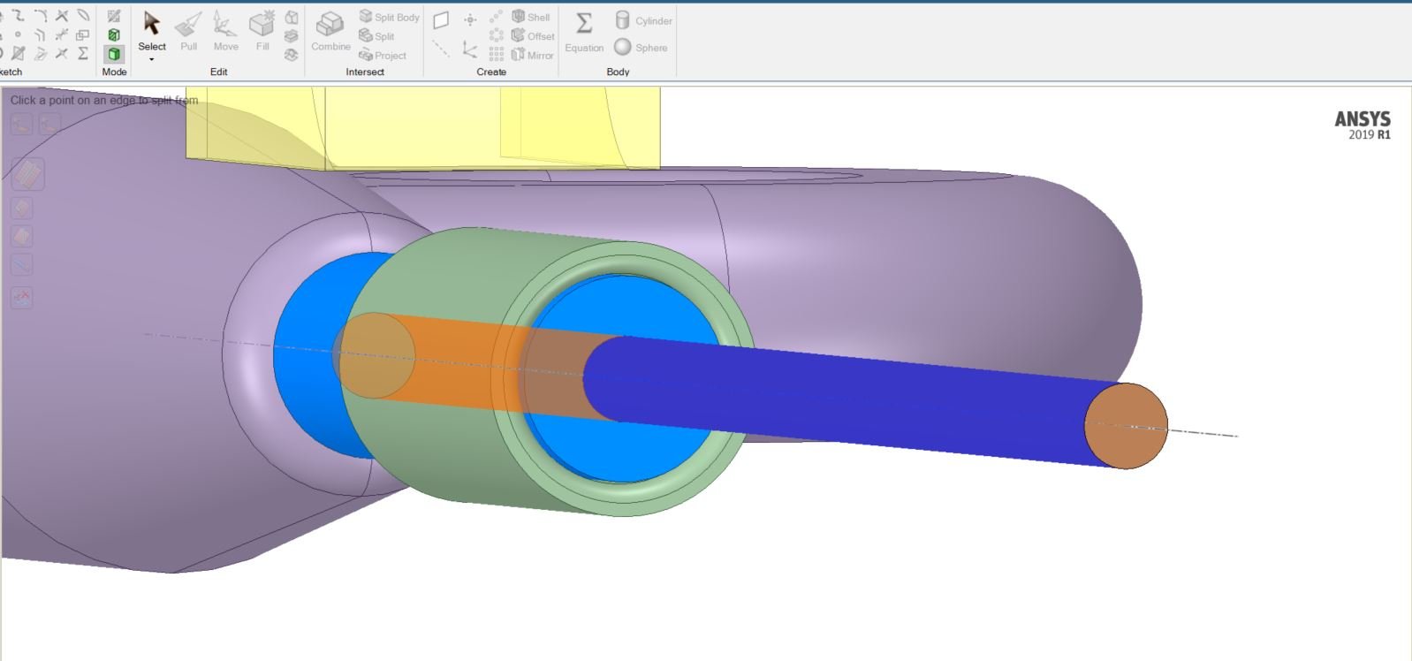Viewport: 1412px width, 661px height.
Task: Insert a Plane from the Create group
Action: [x=442, y=19]
